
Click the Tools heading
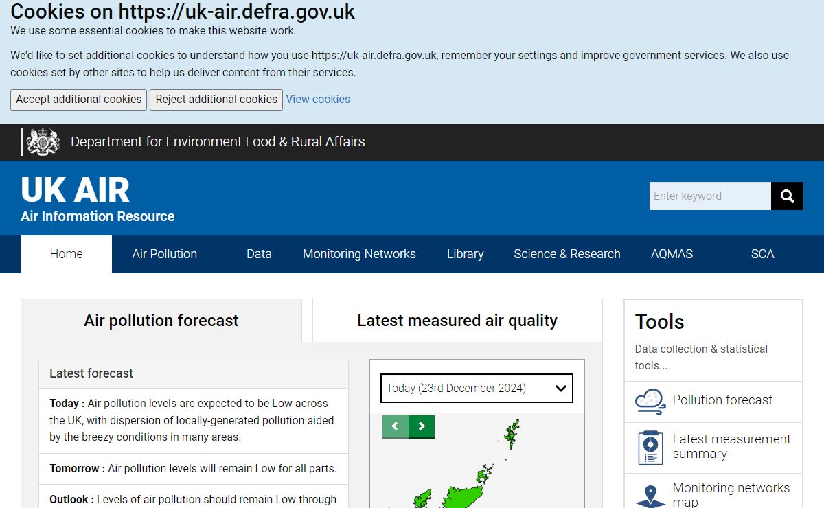click(660, 322)
